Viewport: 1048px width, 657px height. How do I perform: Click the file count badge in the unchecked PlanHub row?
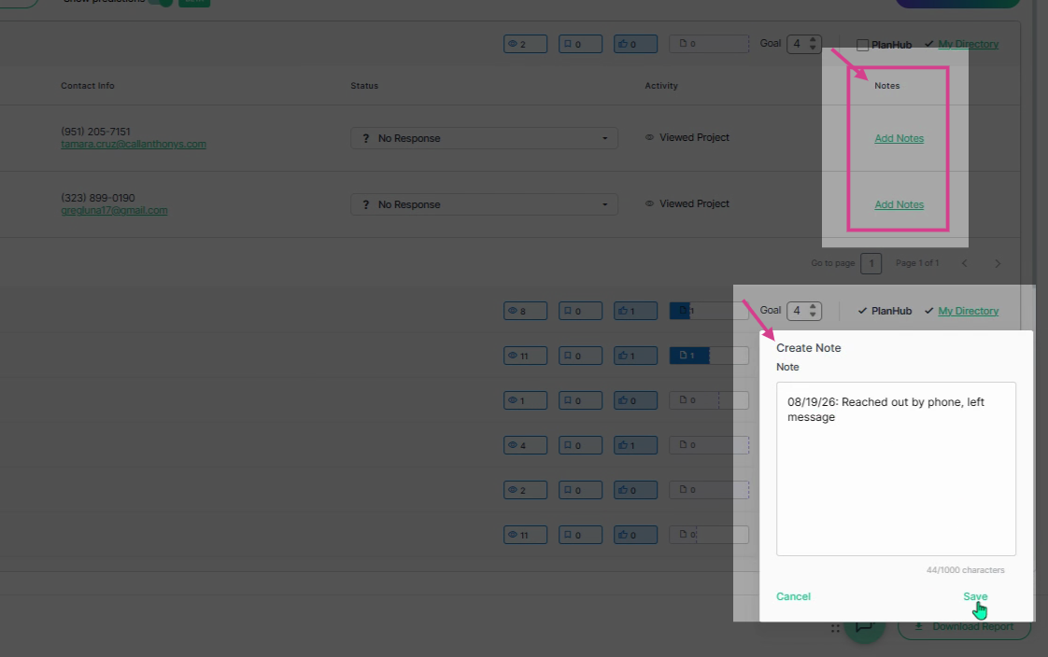tap(708, 44)
